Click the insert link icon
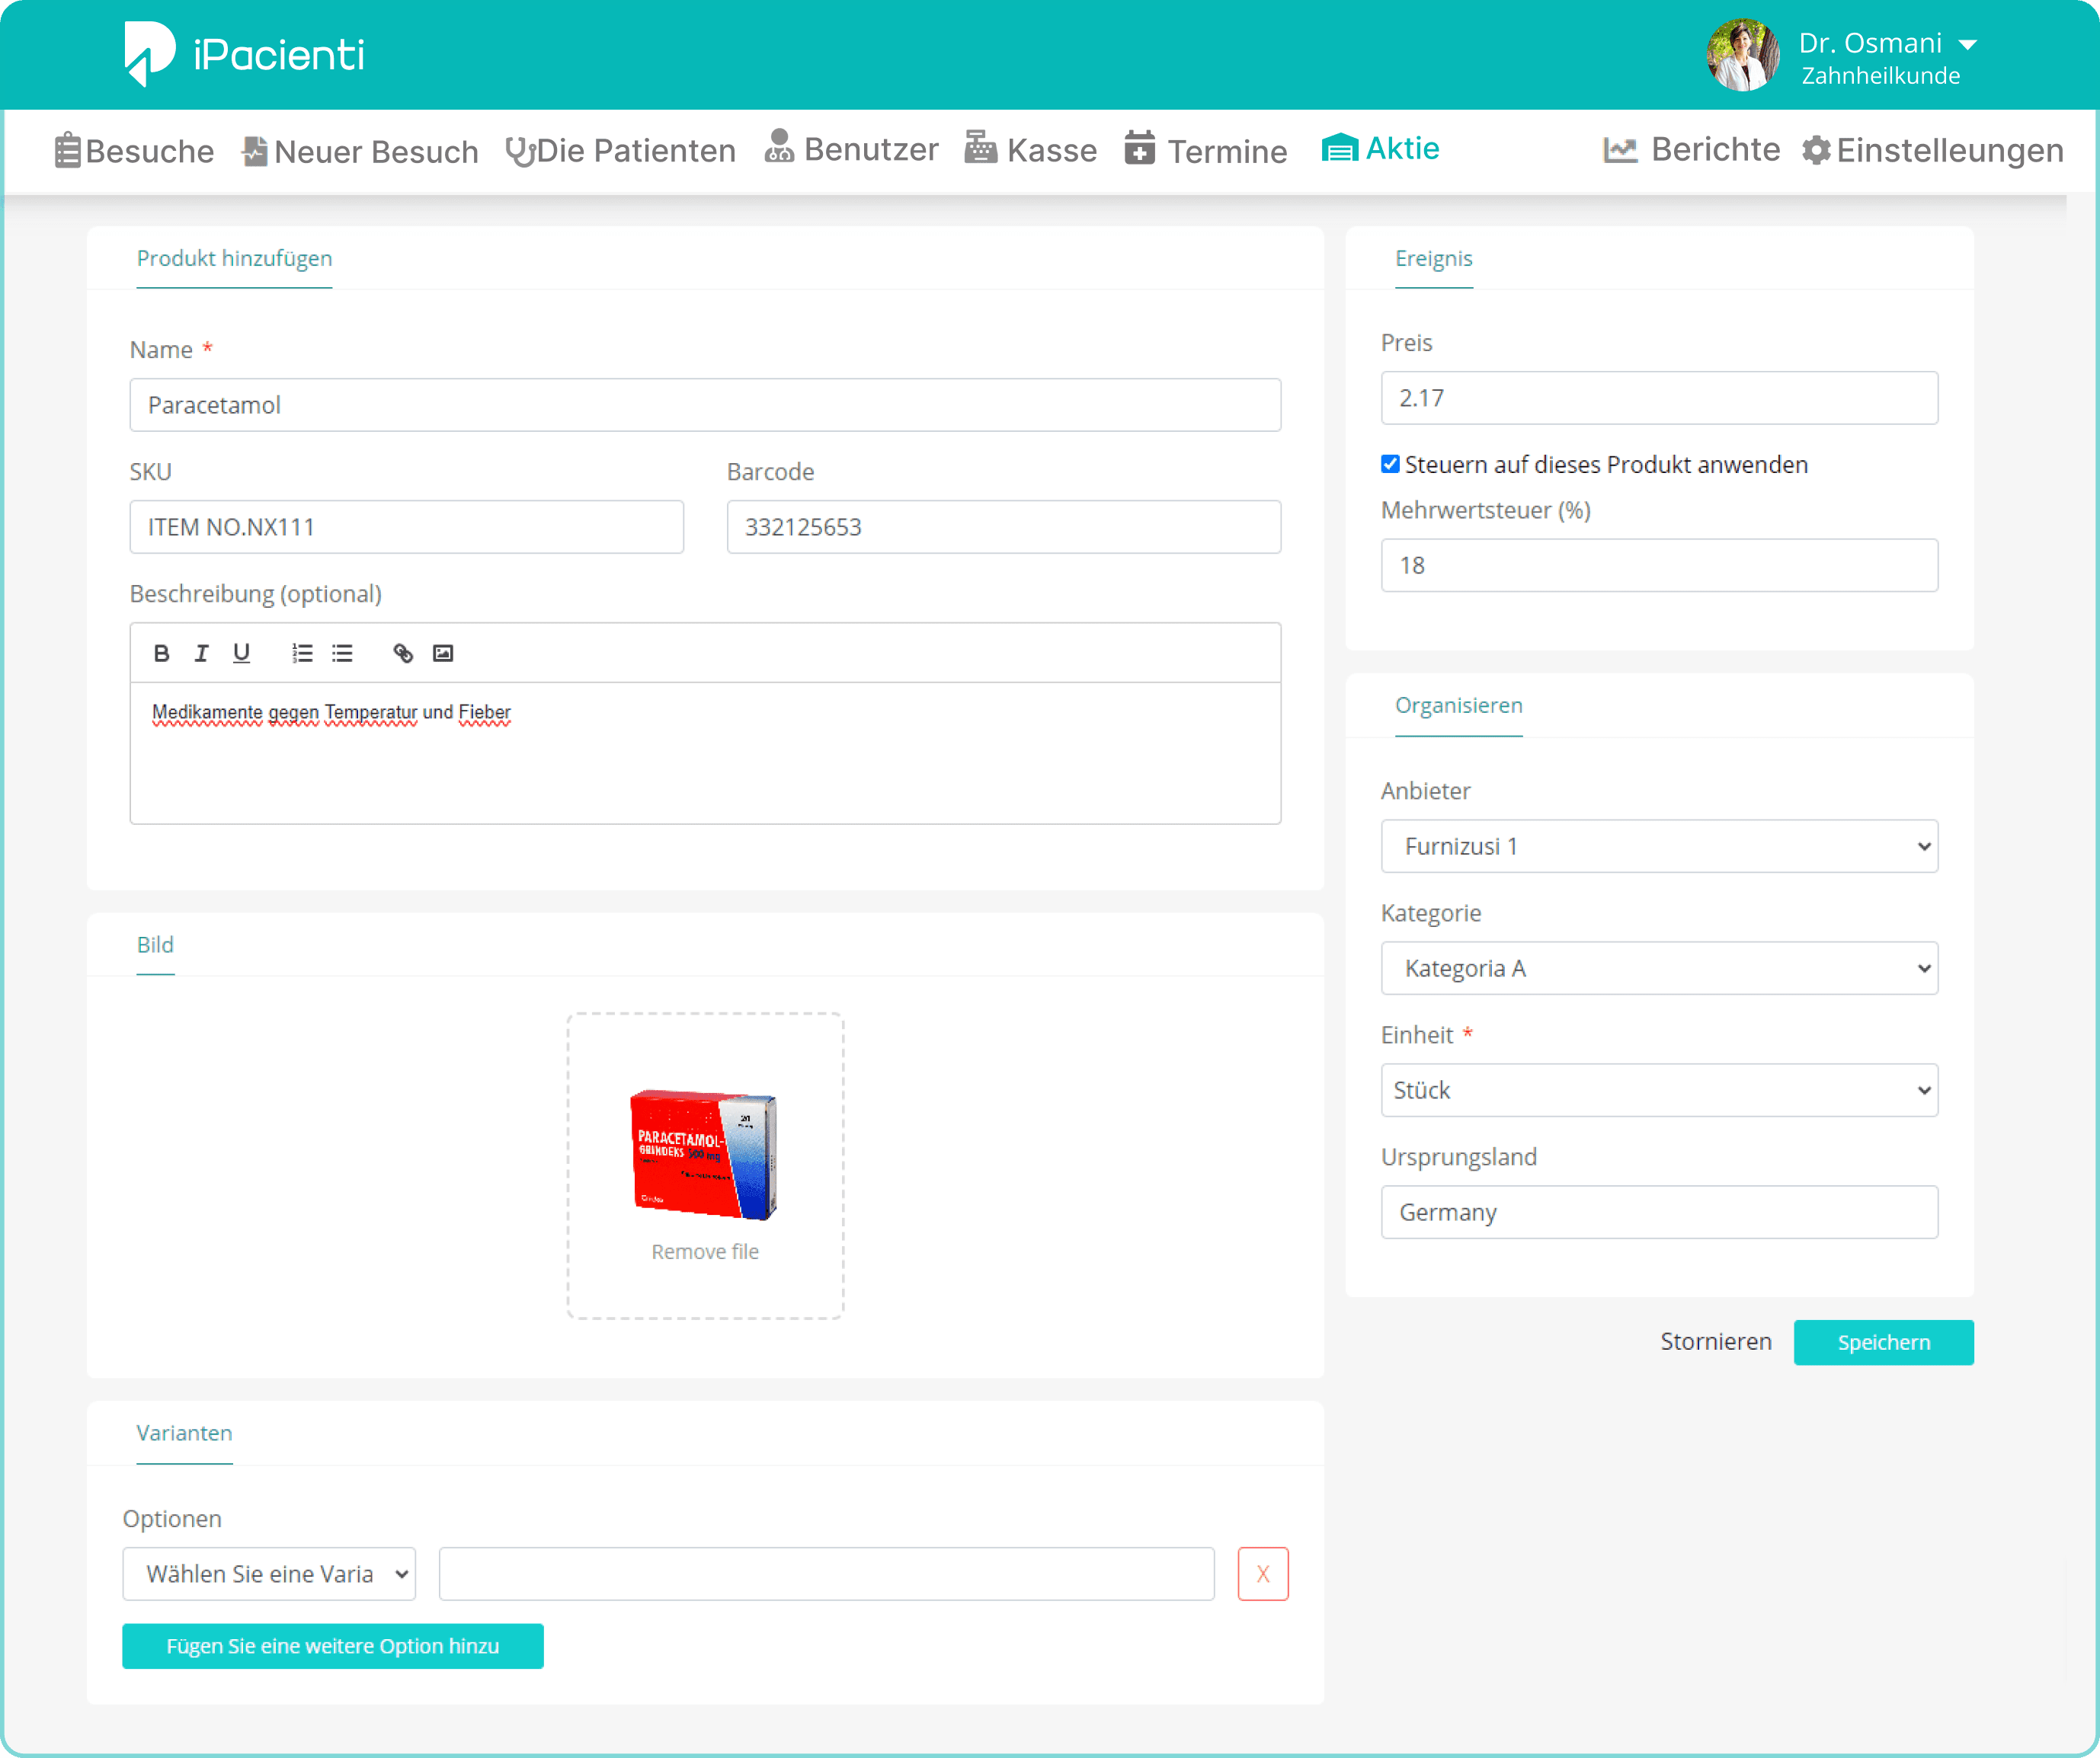Viewport: 2100px width, 1758px height. tap(403, 654)
